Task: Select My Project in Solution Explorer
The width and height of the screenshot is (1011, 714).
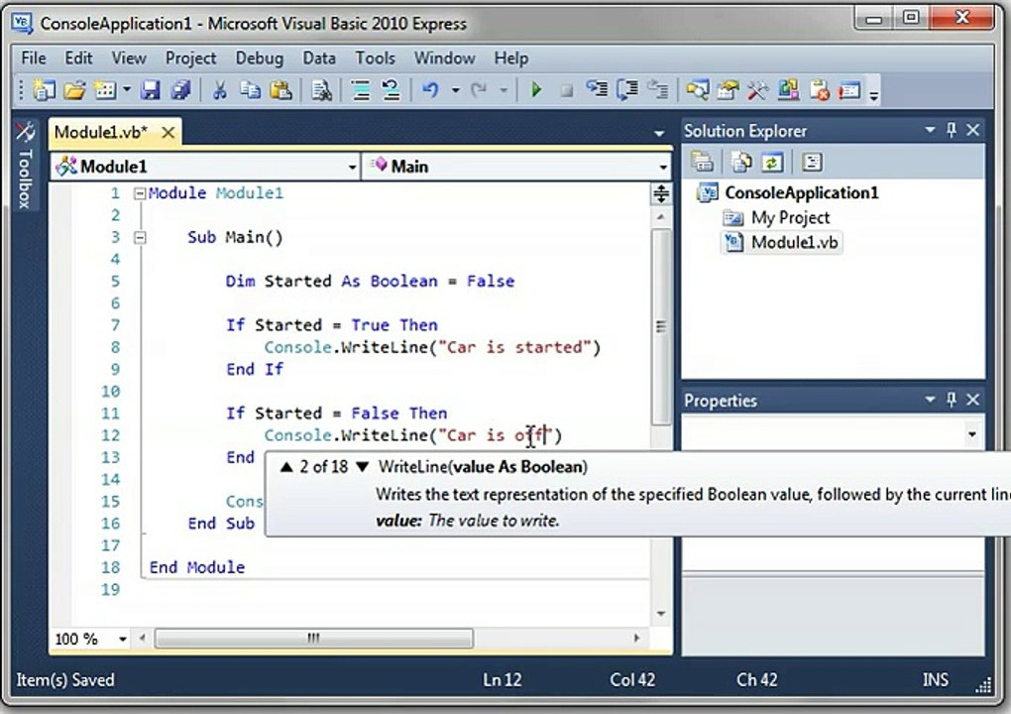Action: pyautogui.click(x=791, y=218)
